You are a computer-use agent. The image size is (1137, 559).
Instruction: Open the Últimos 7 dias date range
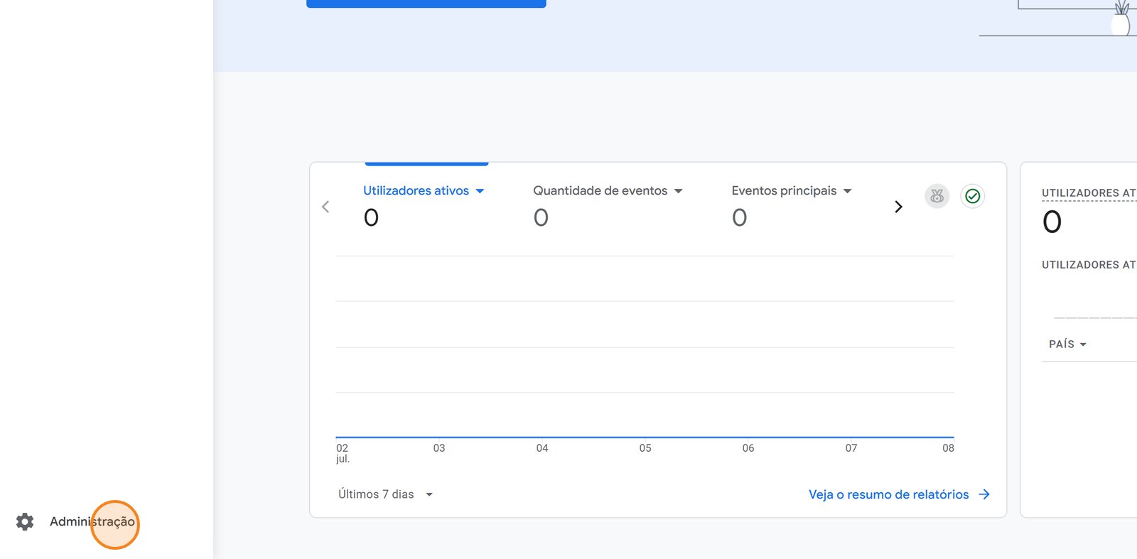(384, 494)
